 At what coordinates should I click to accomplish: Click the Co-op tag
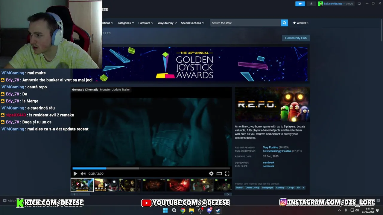click(291, 188)
